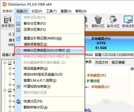Click the bad track repair tools icon
This screenshot has width=134, height=112.
pos(18,87)
